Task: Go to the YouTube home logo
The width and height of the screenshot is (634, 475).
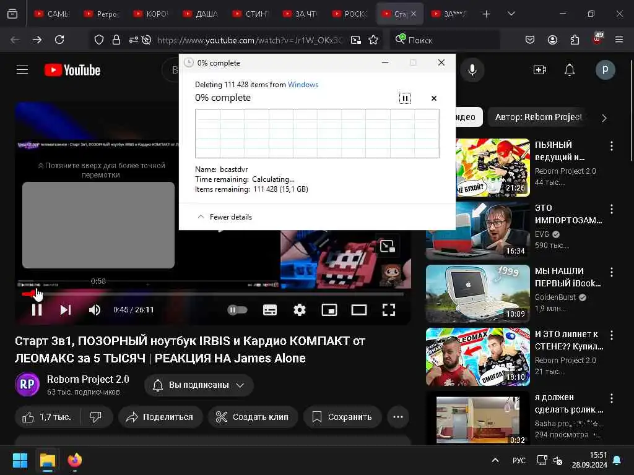Action: [72, 70]
